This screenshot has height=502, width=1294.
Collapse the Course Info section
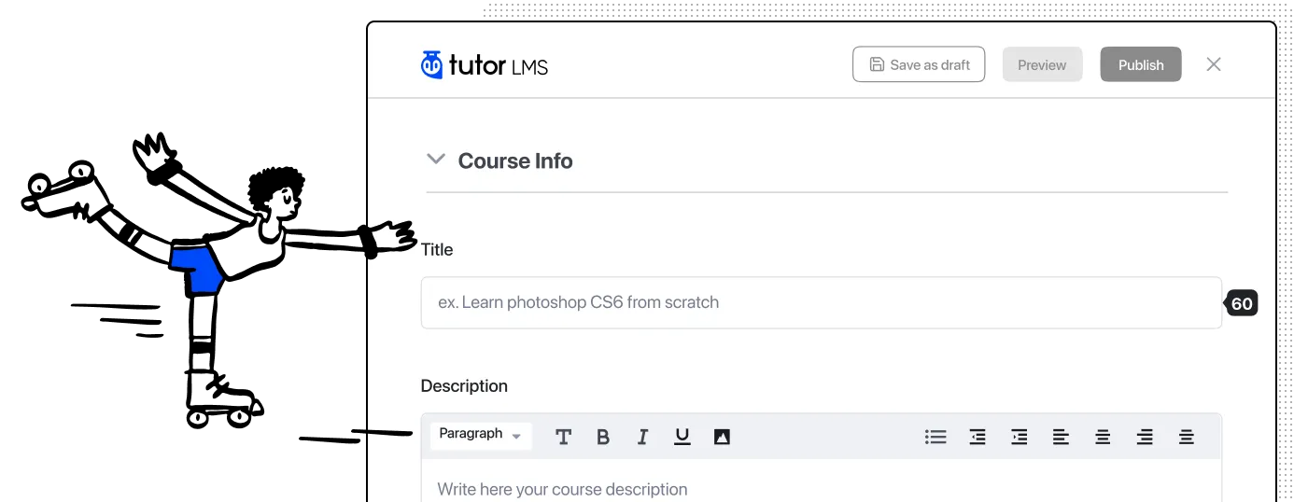pyautogui.click(x=435, y=160)
